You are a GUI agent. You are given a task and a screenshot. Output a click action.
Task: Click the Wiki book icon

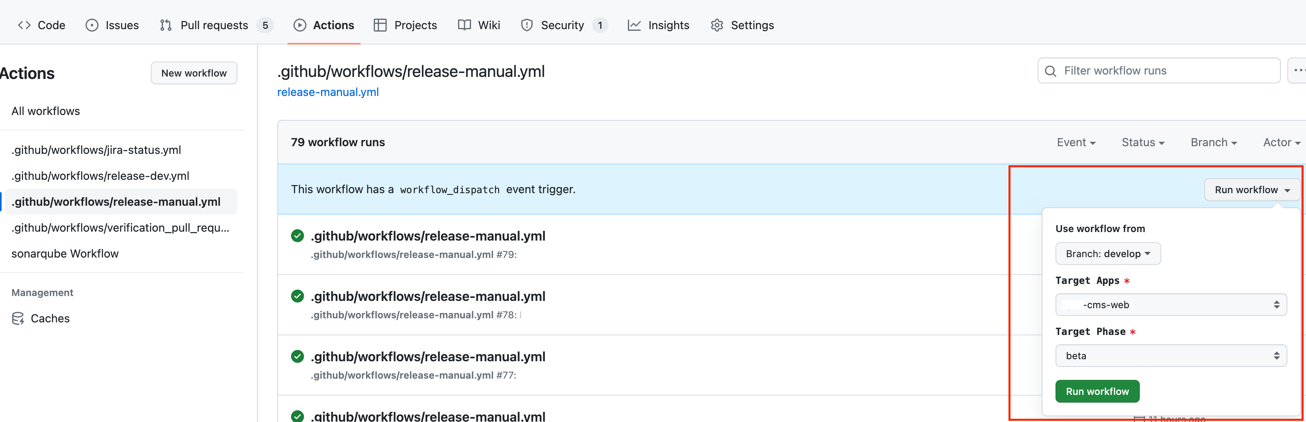(x=464, y=26)
